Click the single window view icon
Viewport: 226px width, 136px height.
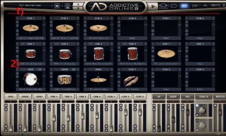point(174,6)
